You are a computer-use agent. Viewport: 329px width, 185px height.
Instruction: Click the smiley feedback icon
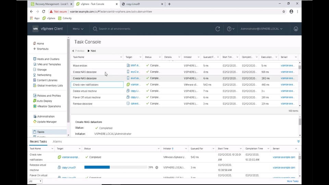(x=296, y=29)
